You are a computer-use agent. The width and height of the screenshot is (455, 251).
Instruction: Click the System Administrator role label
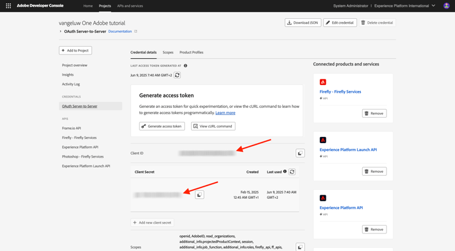point(351,6)
